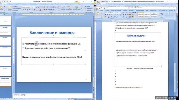Center align text in Word

click(126, 15)
